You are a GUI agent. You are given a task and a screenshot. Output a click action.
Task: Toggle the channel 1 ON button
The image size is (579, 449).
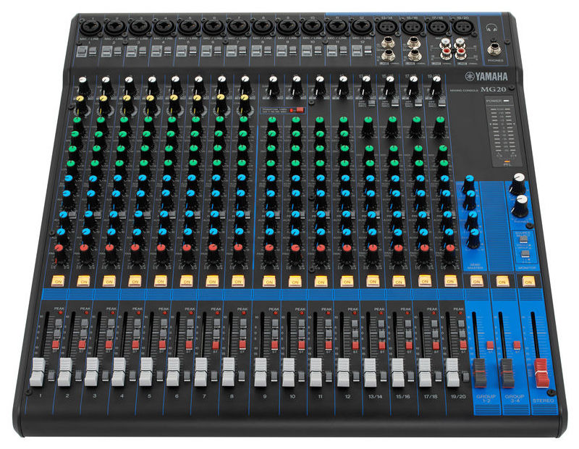tap(56, 280)
